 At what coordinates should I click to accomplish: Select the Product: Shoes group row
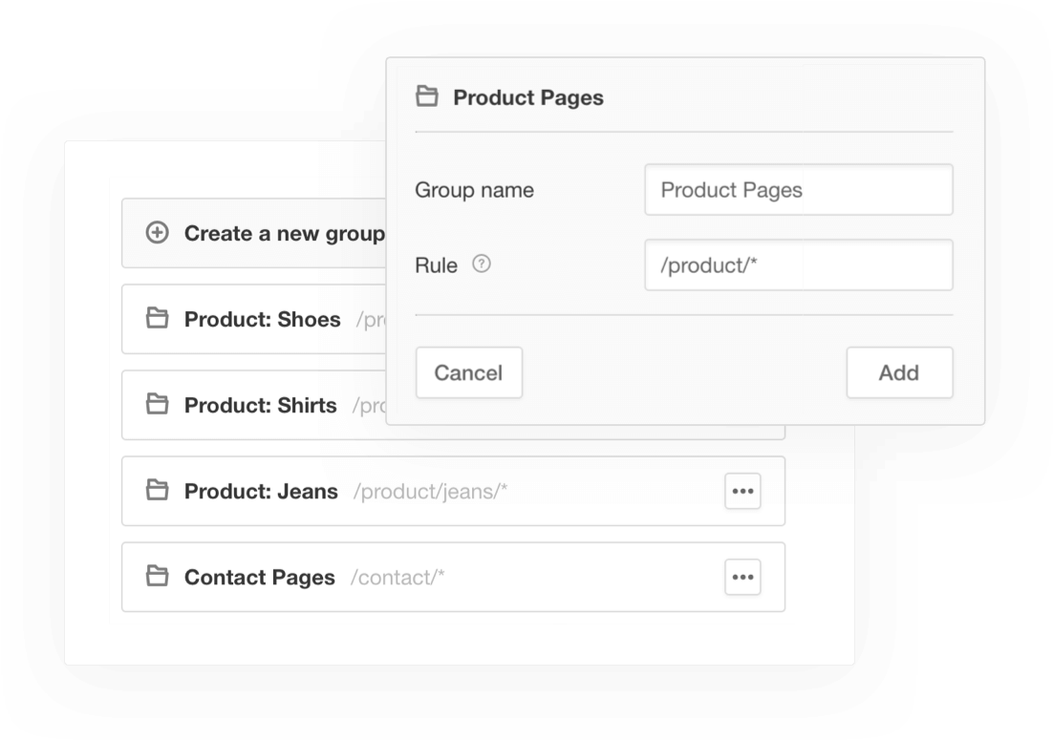point(262,320)
